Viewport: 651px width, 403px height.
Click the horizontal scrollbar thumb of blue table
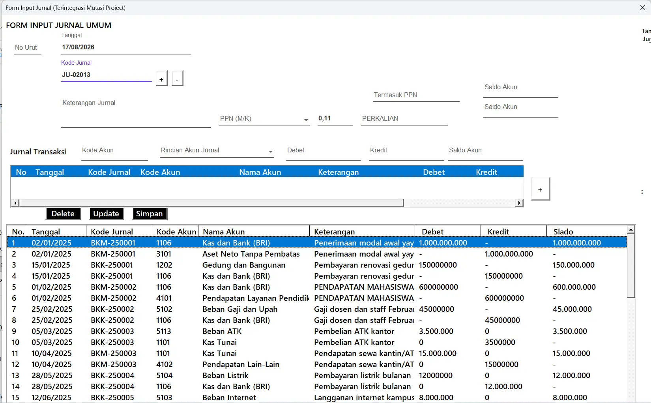(211, 203)
